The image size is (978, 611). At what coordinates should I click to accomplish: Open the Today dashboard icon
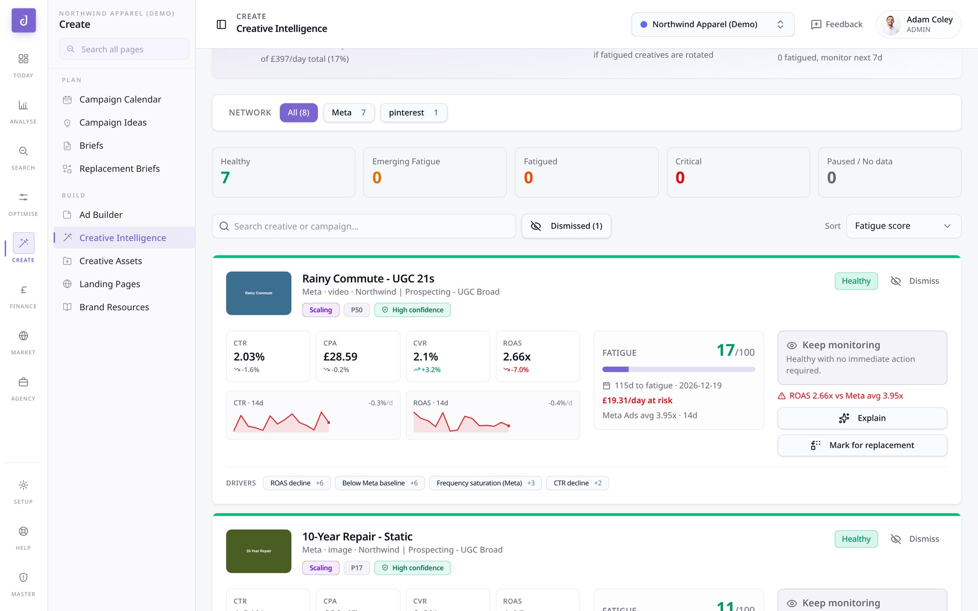point(23,59)
